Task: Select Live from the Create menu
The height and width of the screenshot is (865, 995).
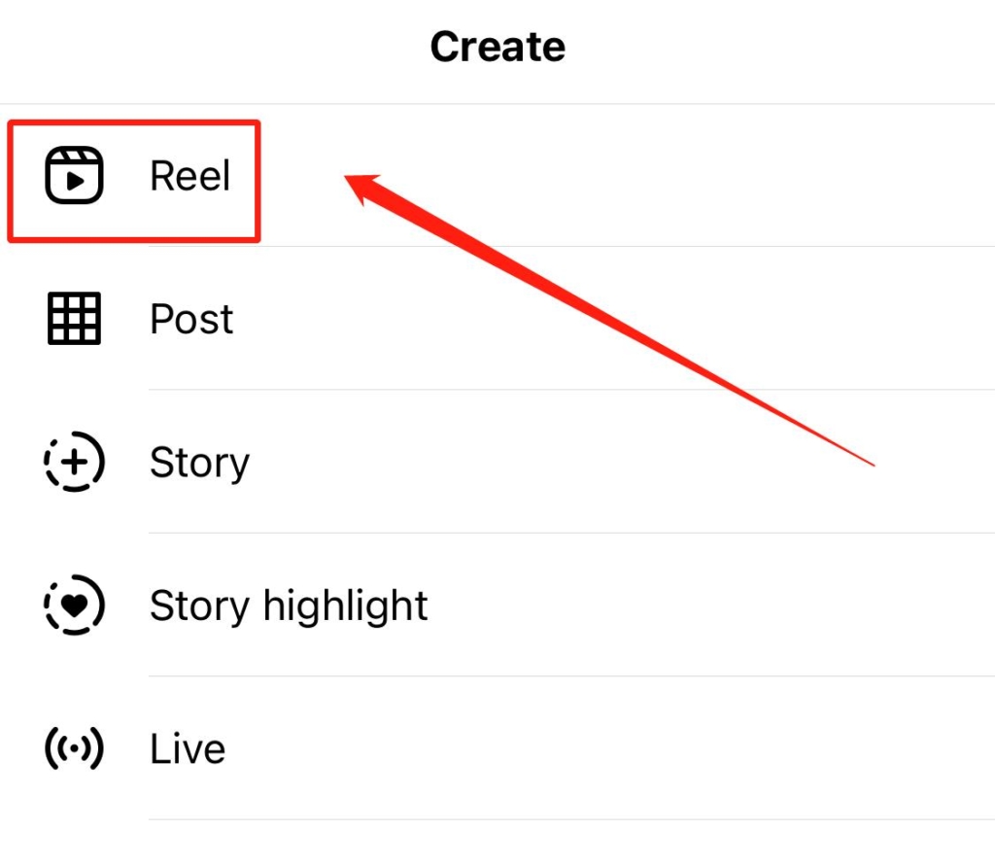Action: 187,746
